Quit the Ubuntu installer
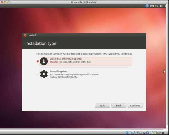This screenshot has width=169, height=135. (102, 105)
